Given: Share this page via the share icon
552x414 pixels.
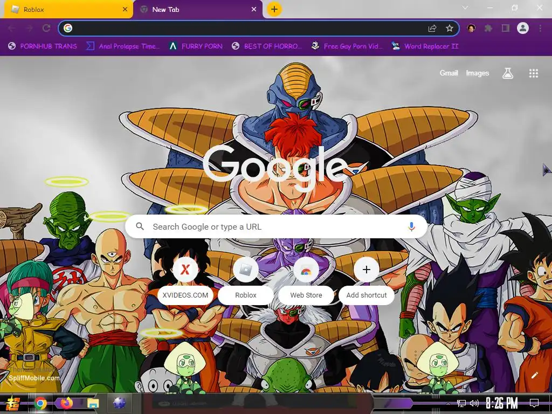Looking at the screenshot, I should click(x=432, y=28).
